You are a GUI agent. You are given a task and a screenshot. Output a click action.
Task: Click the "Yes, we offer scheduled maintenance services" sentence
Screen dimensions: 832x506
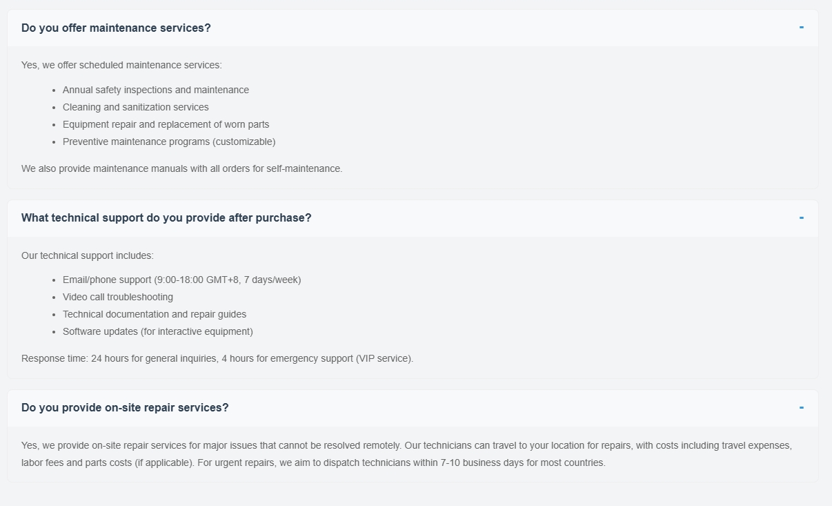tap(121, 65)
